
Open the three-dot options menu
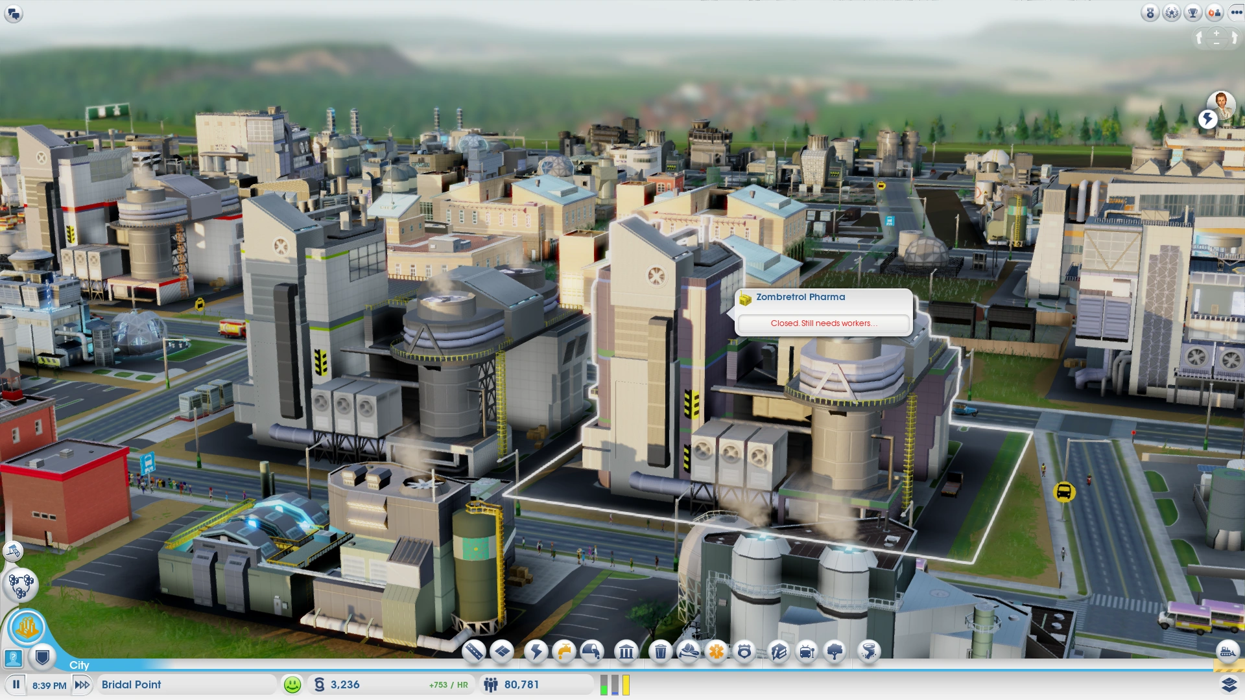point(1236,13)
